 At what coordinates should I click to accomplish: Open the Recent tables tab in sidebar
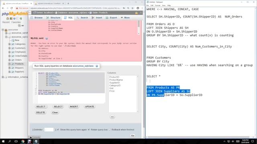(x=6, y=22)
